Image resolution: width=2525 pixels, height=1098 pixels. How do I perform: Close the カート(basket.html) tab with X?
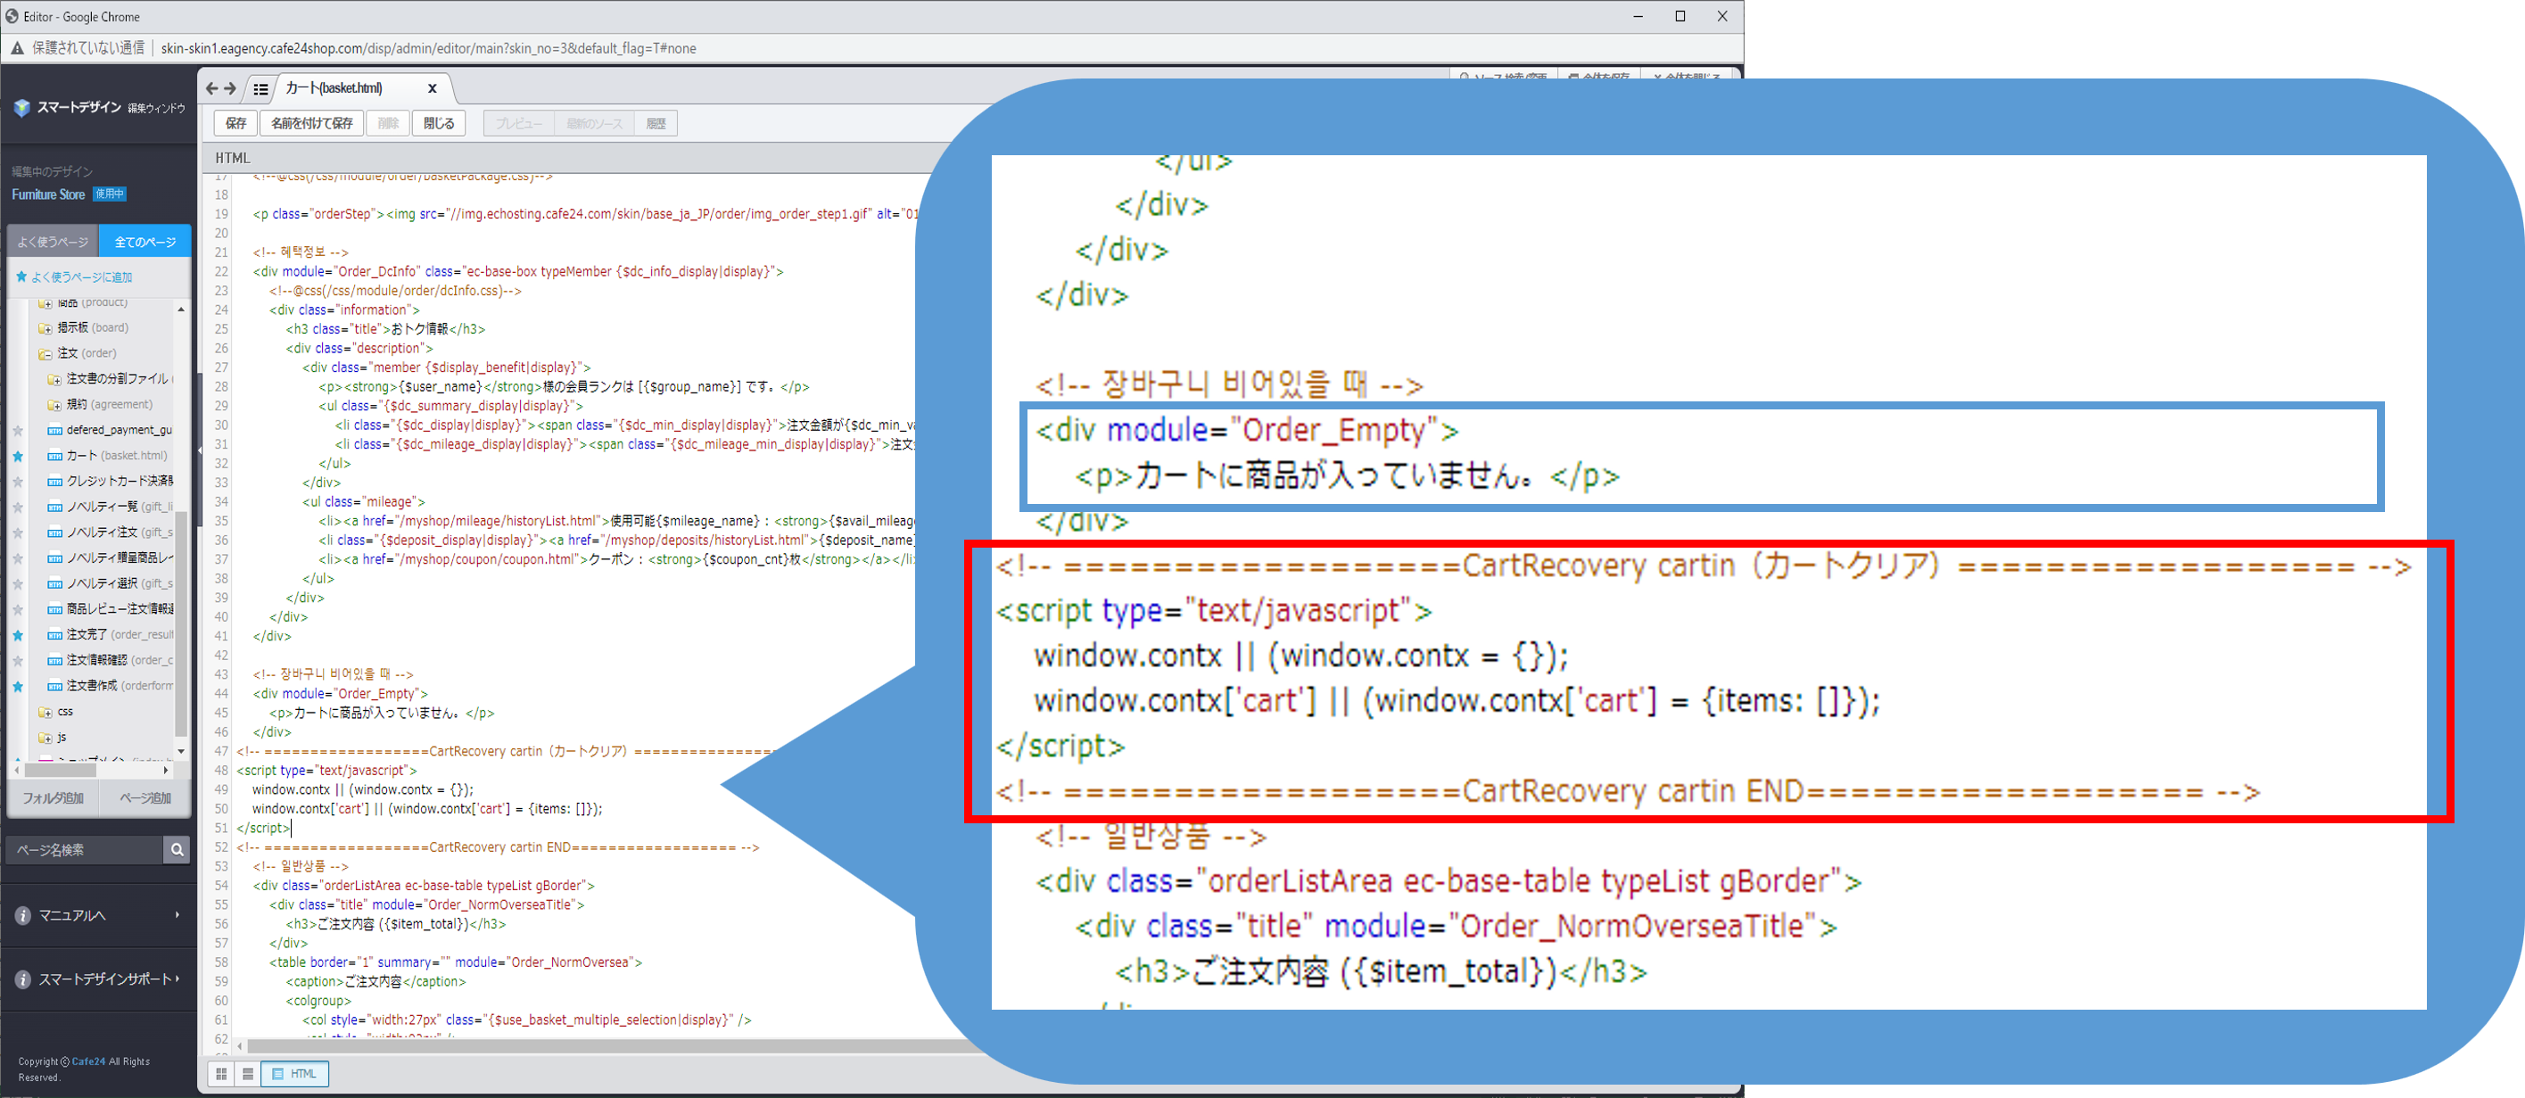pyautogui.click(x=433, y=88)
